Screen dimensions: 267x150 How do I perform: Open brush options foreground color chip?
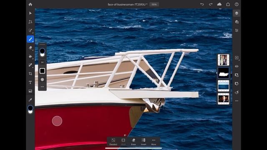(42, 51)
